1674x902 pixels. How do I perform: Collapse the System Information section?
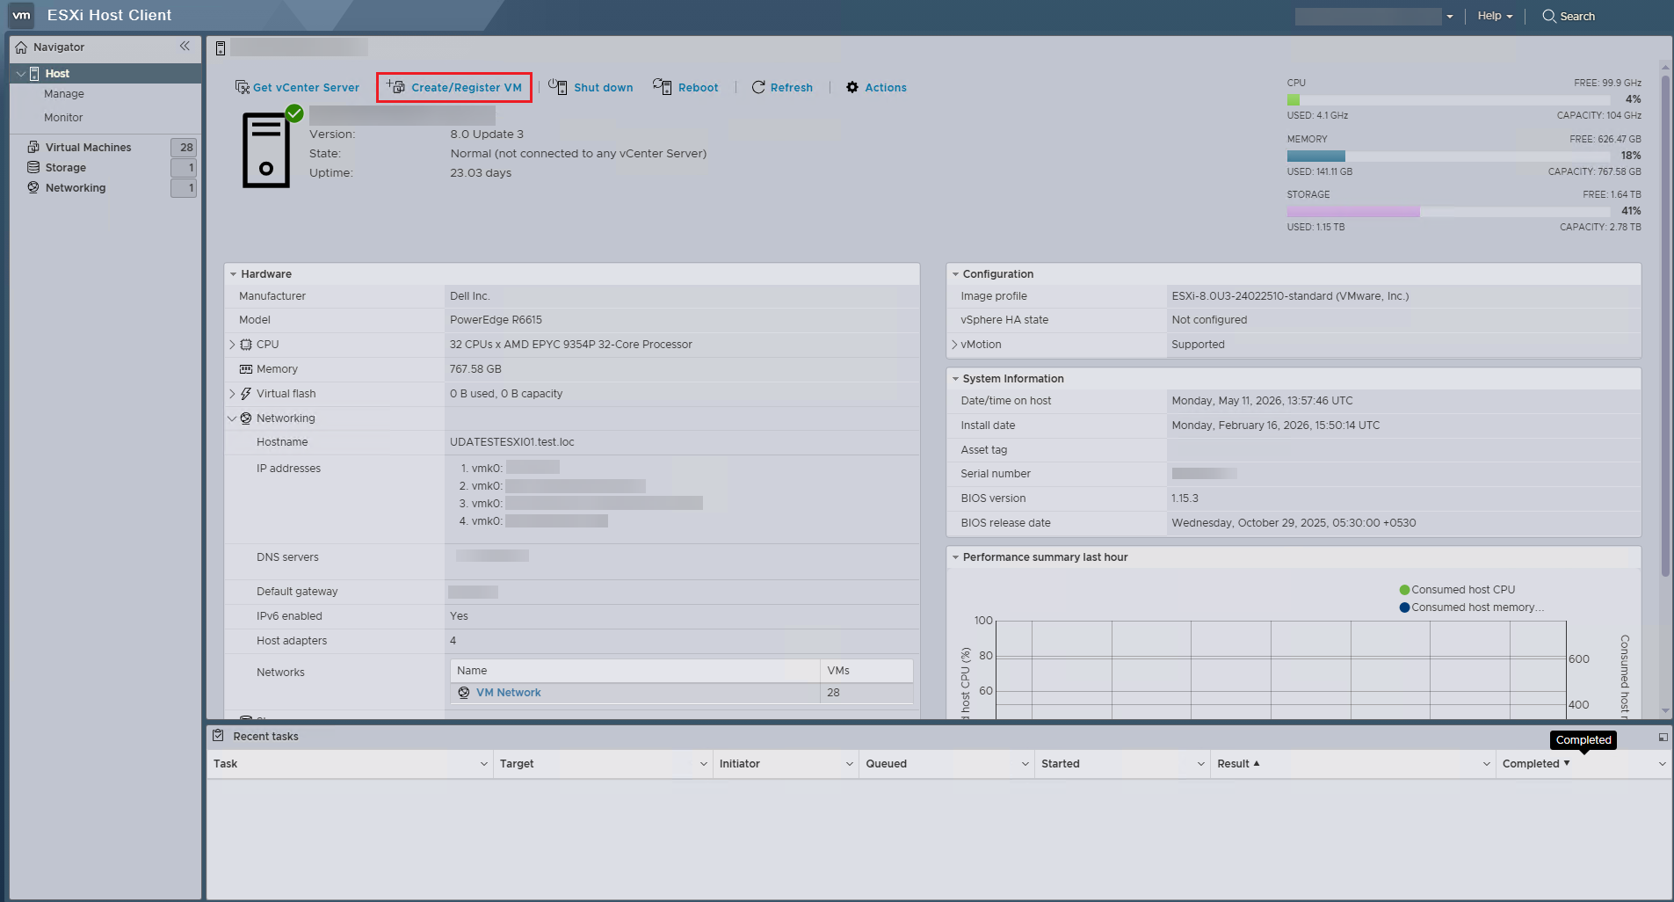point(955,379)
